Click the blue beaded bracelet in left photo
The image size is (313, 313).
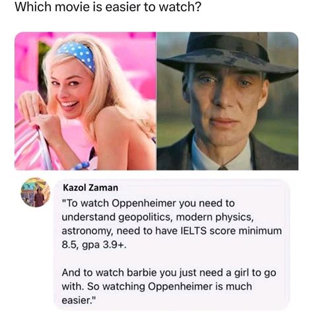click(81, 166)
